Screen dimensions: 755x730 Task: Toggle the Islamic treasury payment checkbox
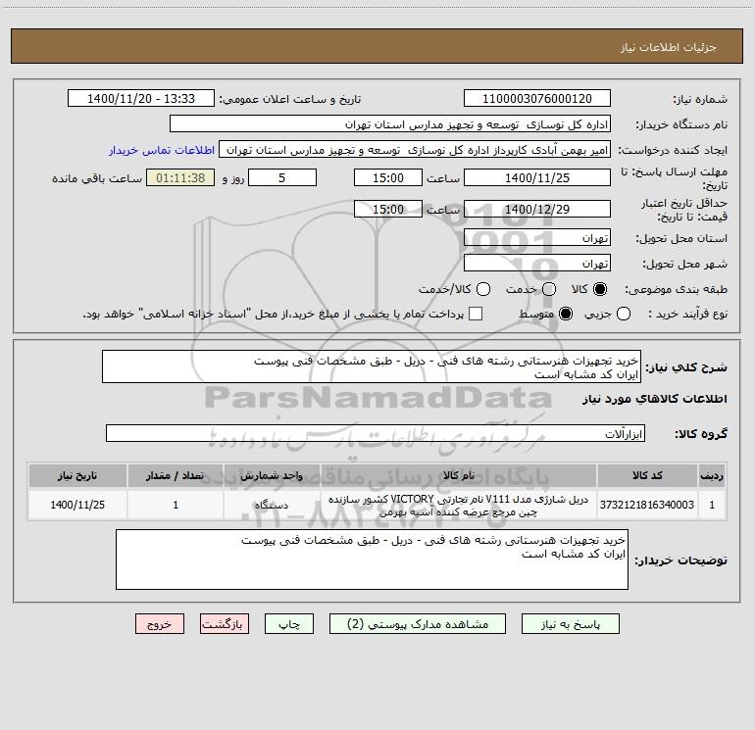[476, 314]
